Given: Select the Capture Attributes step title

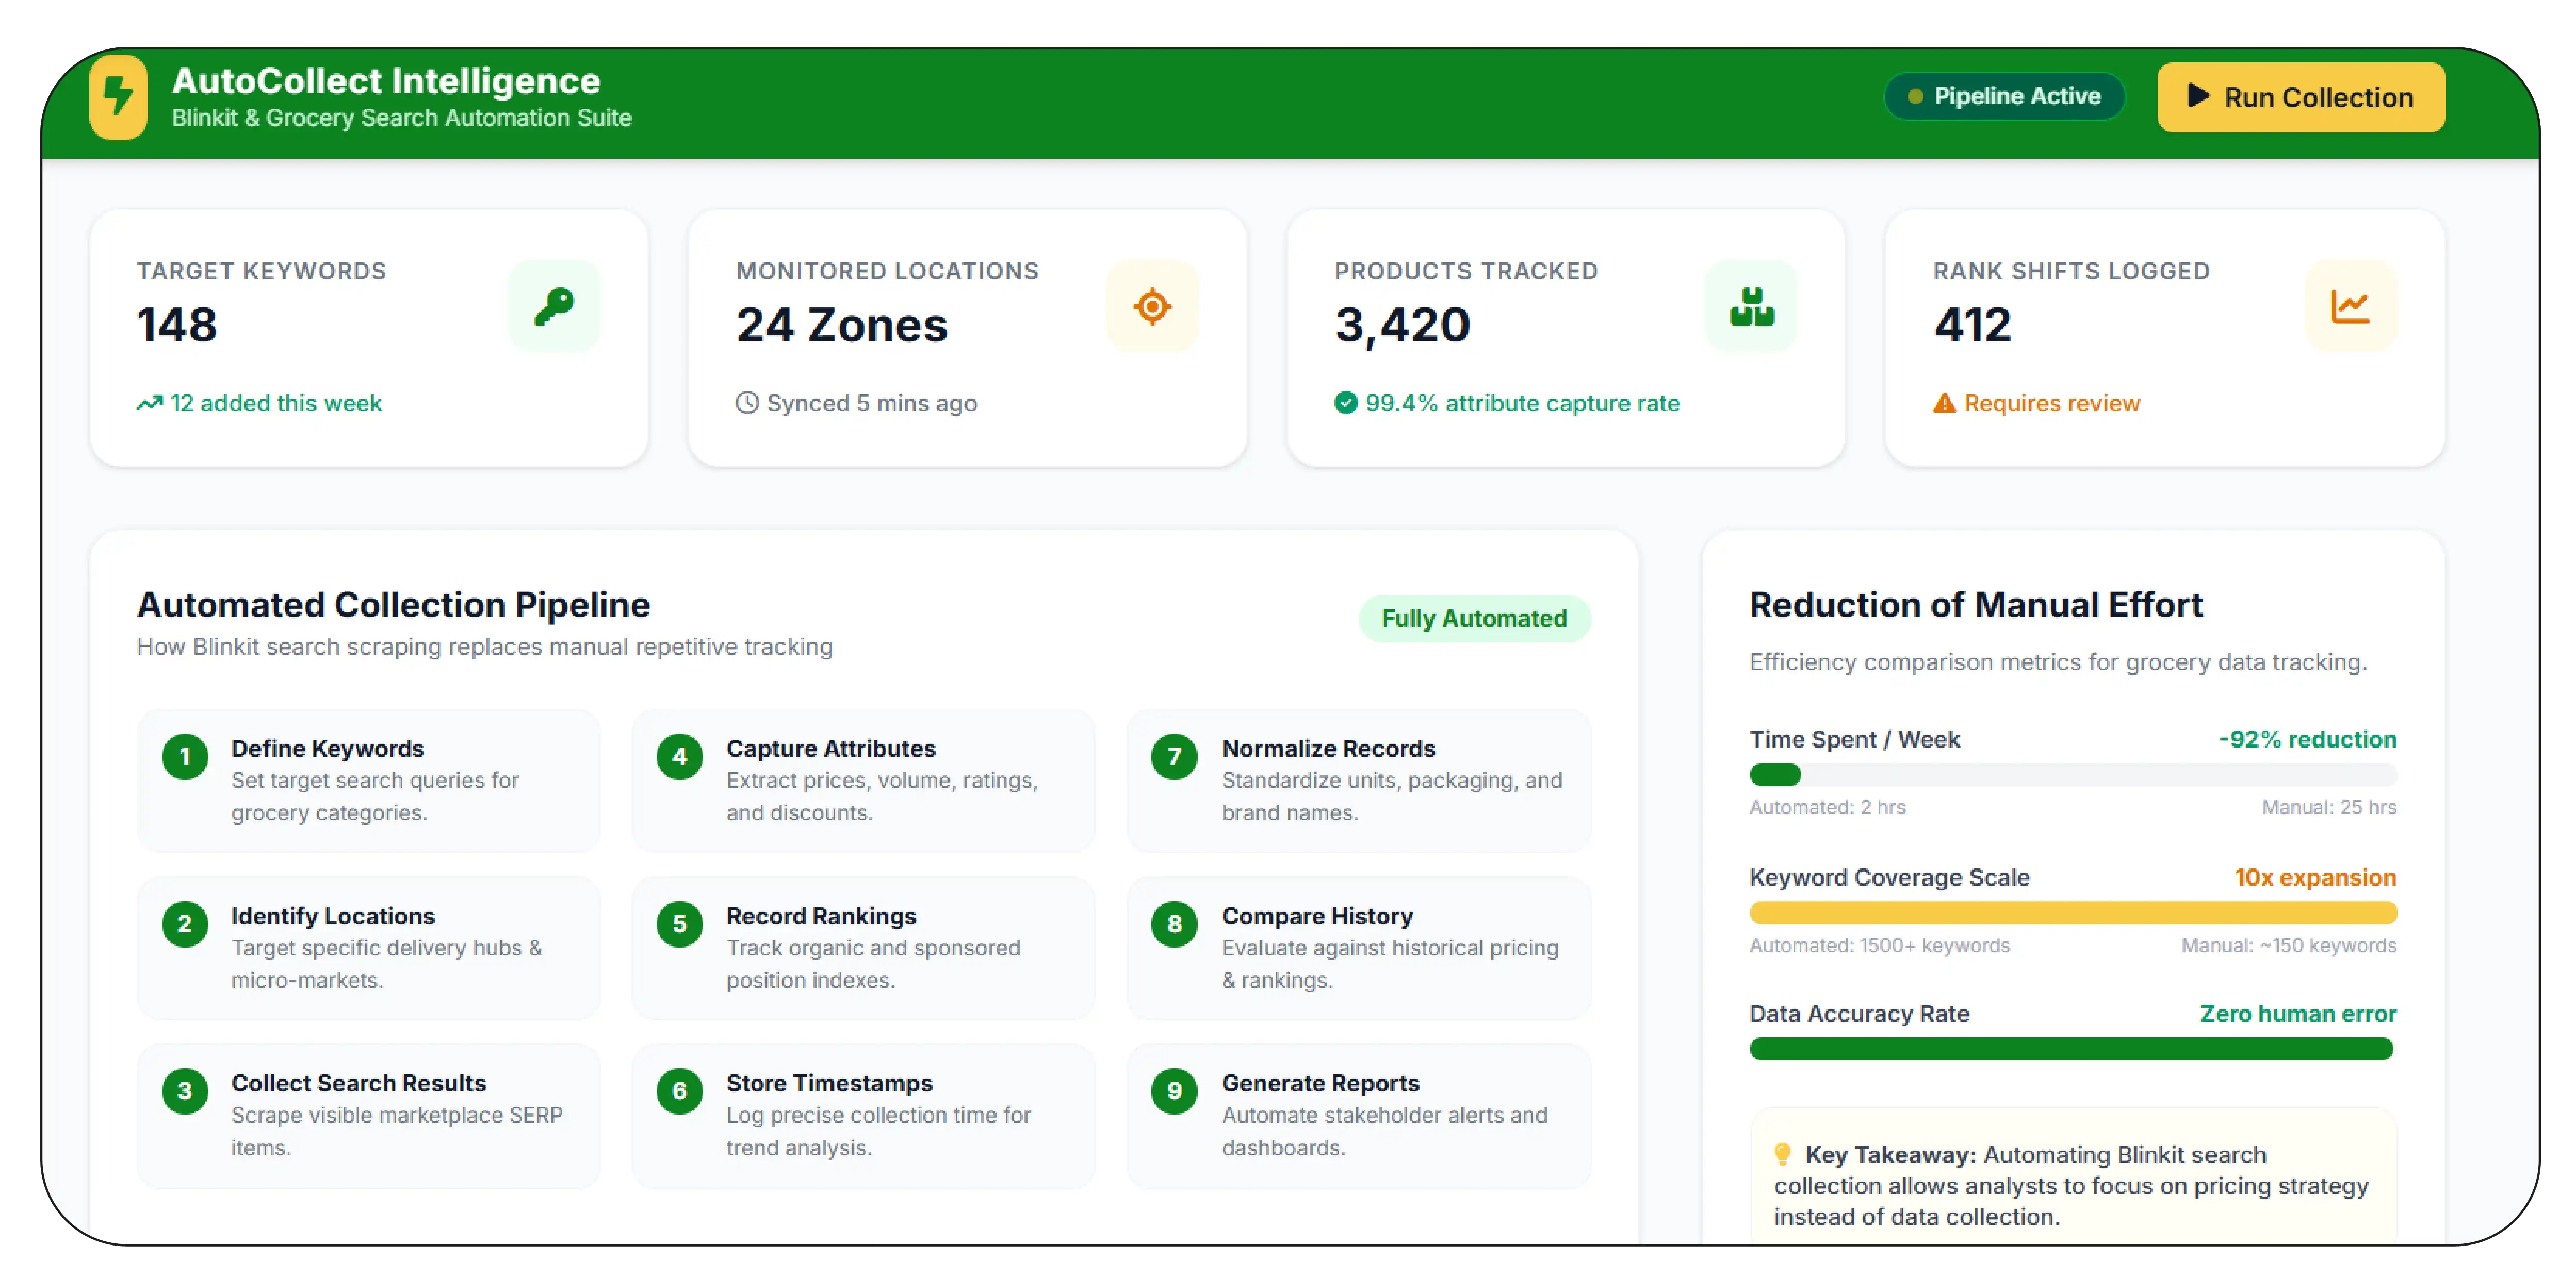Looking at the screenshot, I should [x=831, y=749].
